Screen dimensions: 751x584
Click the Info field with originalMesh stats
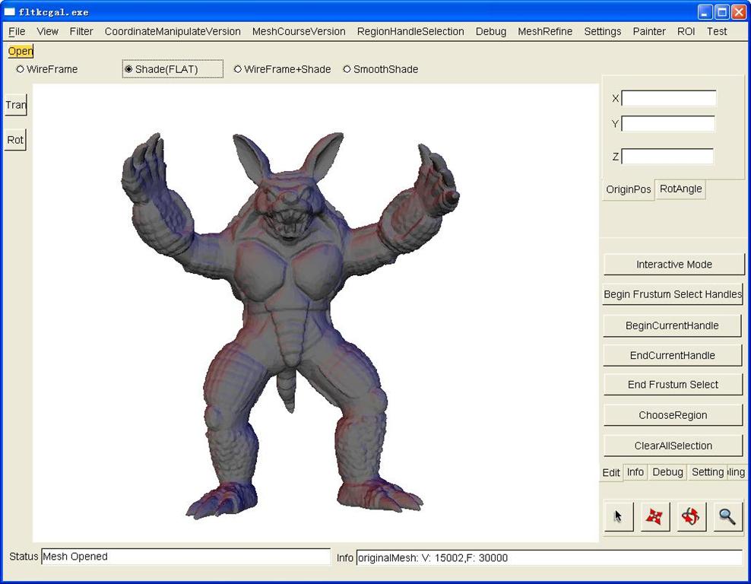tap(550, 557)
